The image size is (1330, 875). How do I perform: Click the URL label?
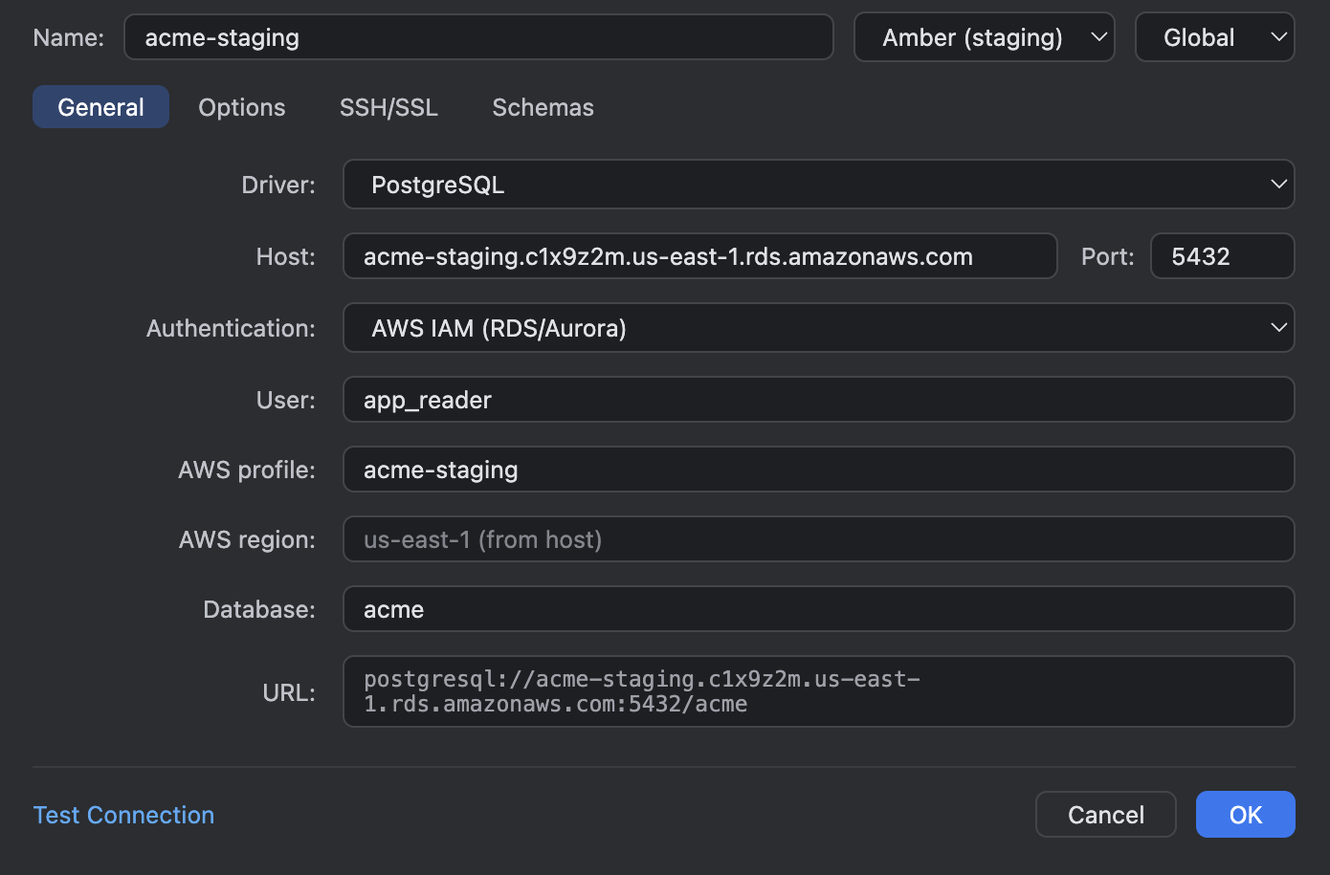point(289,692)
